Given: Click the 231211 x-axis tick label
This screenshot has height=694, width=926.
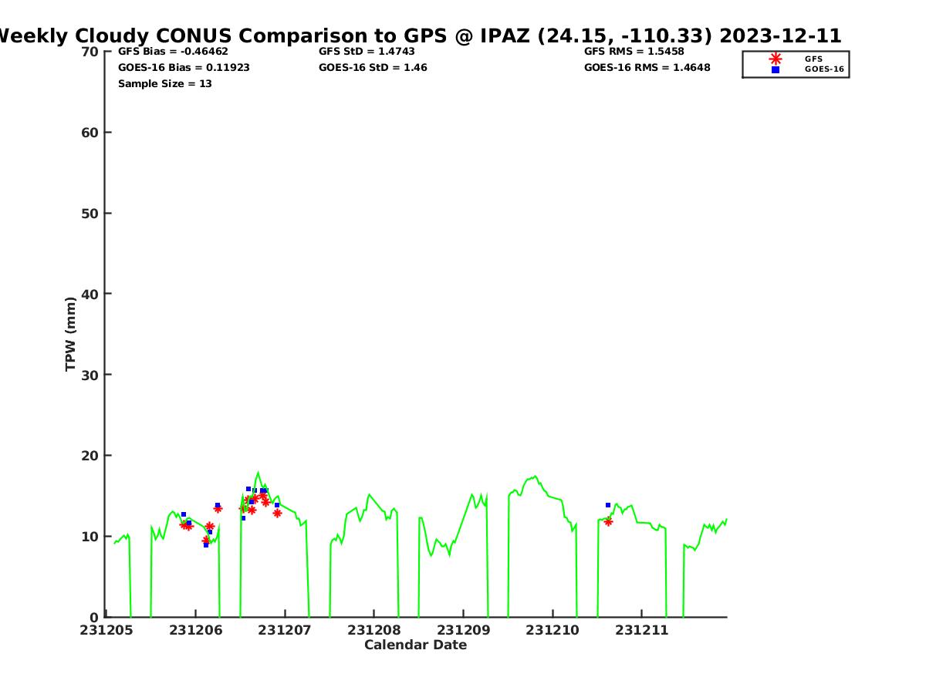Looking at the screenshot, I should (x=641, y=630).
